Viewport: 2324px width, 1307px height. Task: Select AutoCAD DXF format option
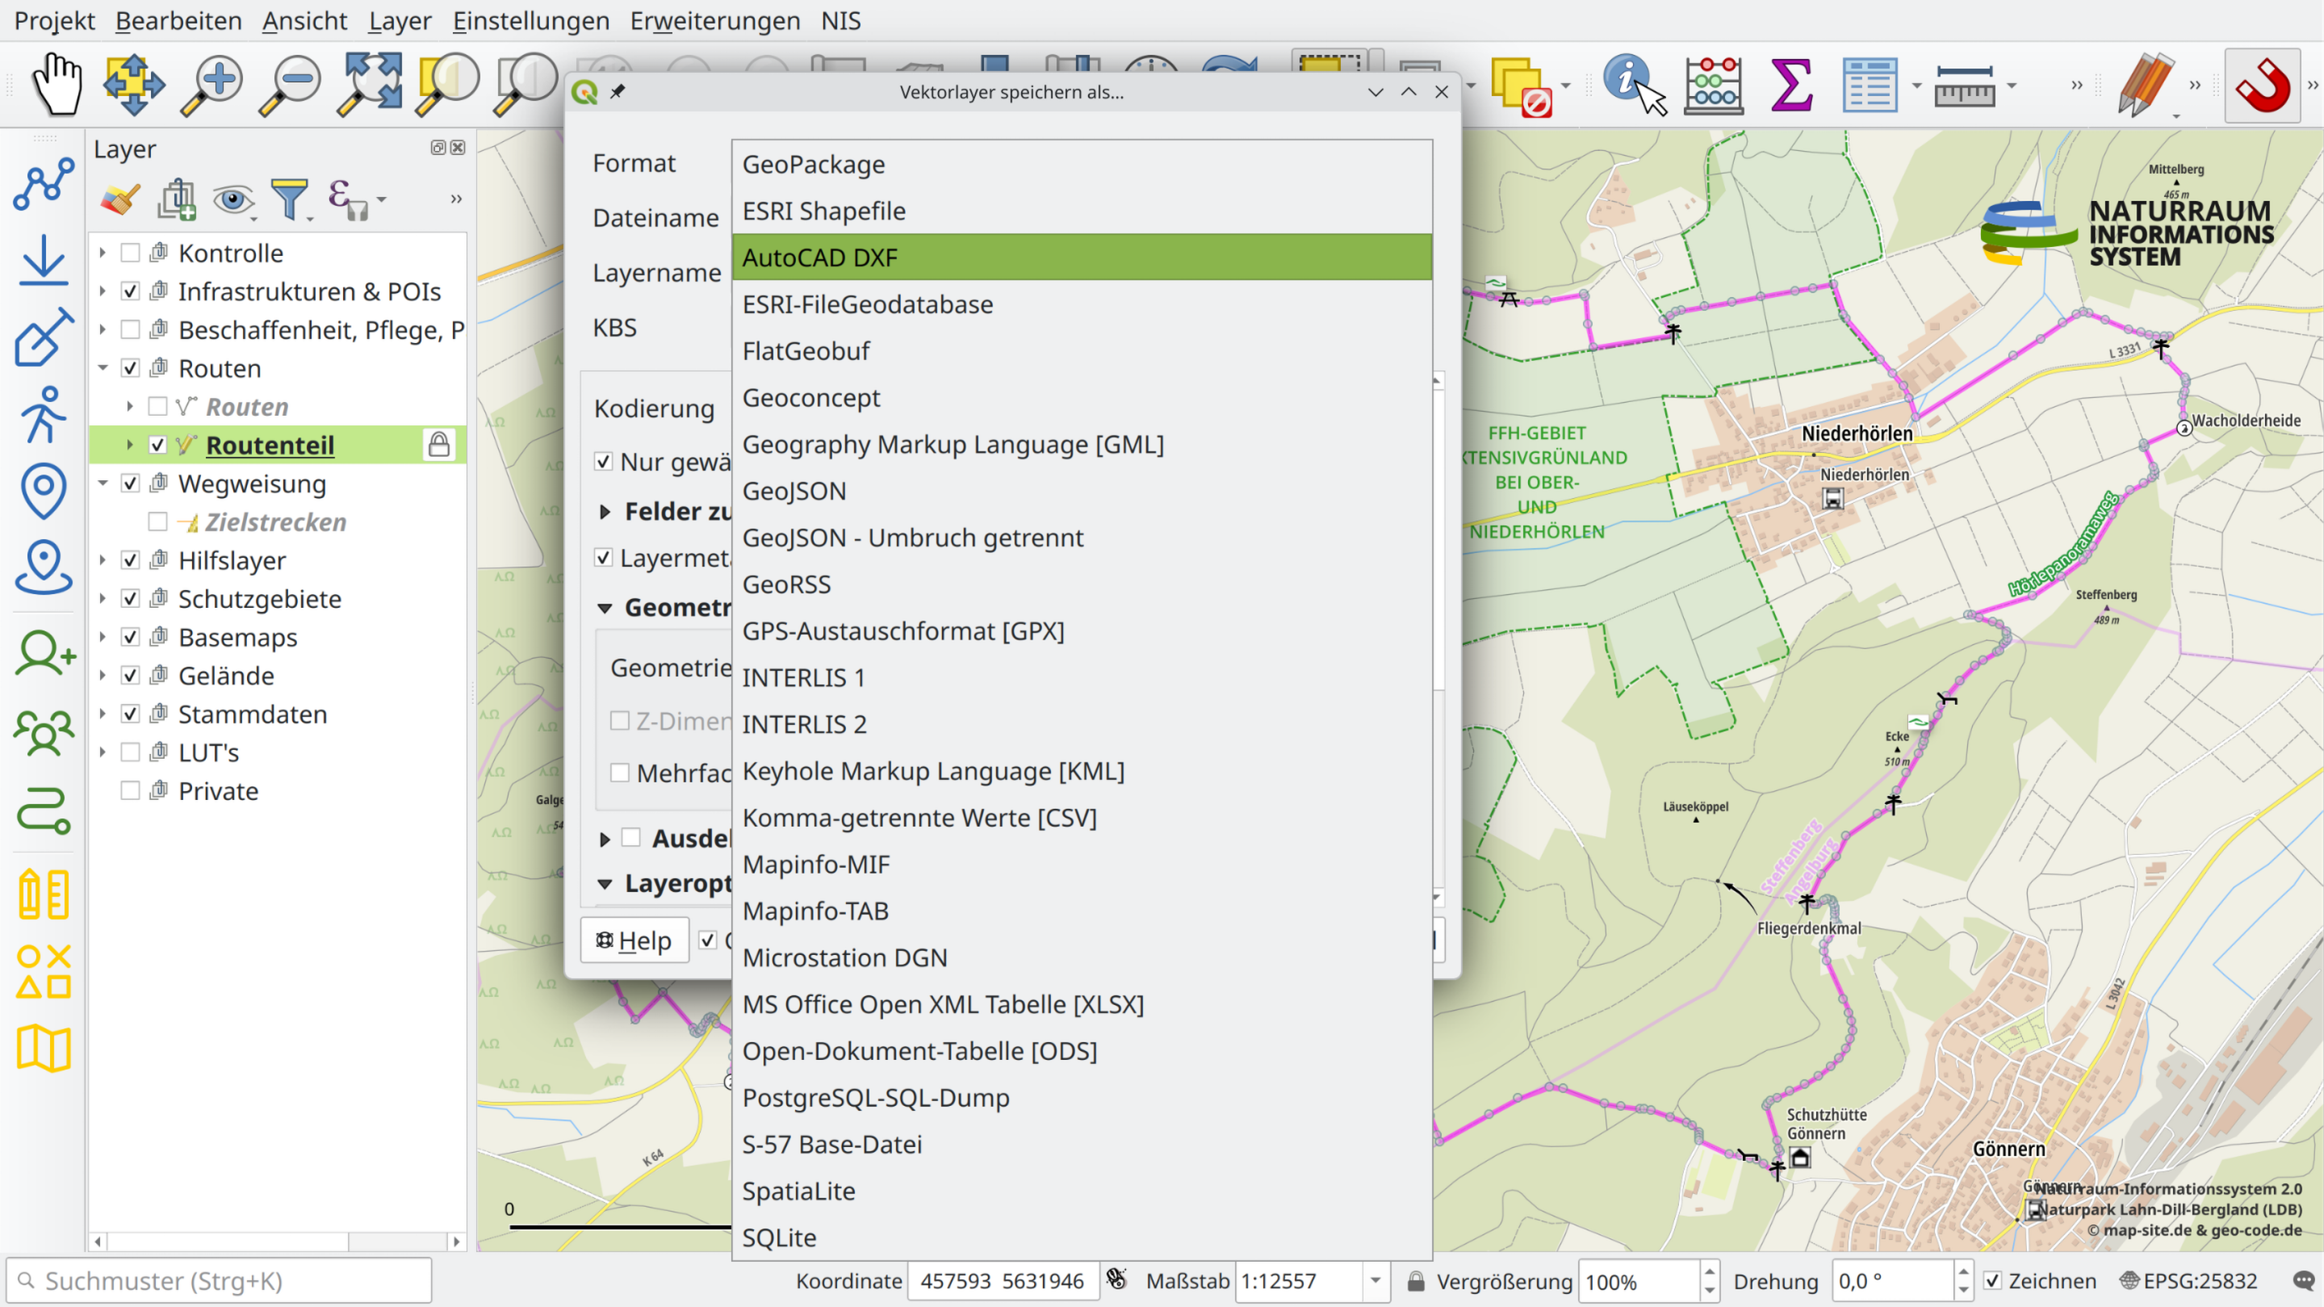pos(1082,257)
